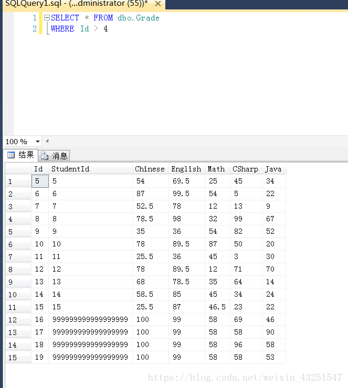Click StudentId 999999999999999999 in row with Id 16
This screenshot has height=388, width=348.
[90, 320]
